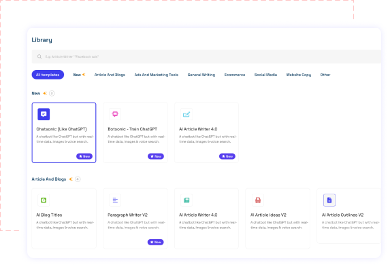The height and width of the screenshot is (265, 388).
Task: Click the red AI Article Ideas icon
Action: tap(258, 200)
